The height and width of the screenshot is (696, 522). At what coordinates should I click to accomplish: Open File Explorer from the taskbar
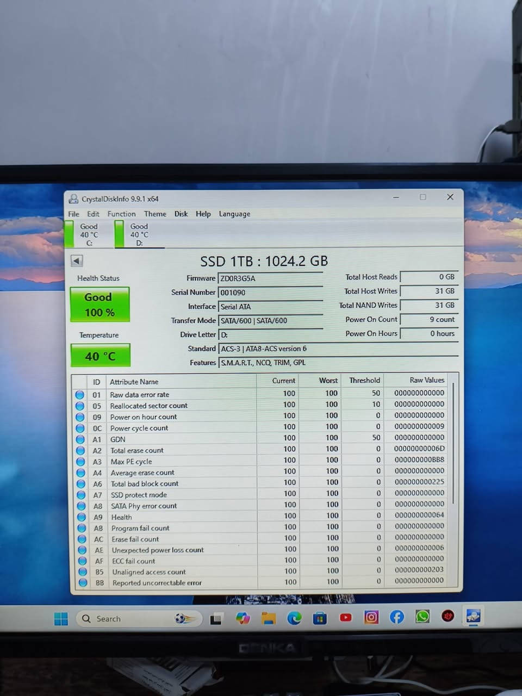[x=268, y=618]
